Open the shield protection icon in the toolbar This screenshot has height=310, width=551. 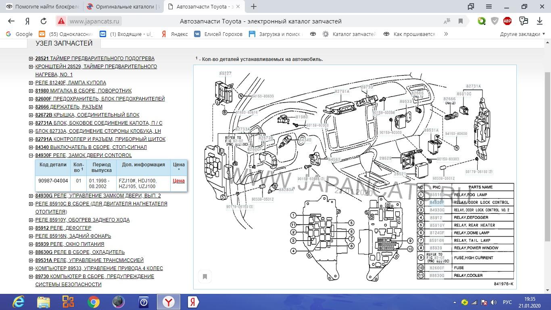click(495, 21)
